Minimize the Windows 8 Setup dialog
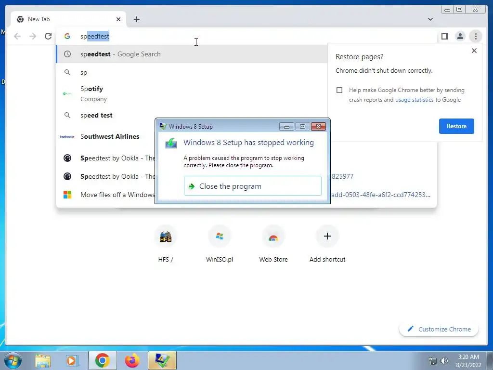The width and height of the screenshot is (493, 370). [286, 127]
